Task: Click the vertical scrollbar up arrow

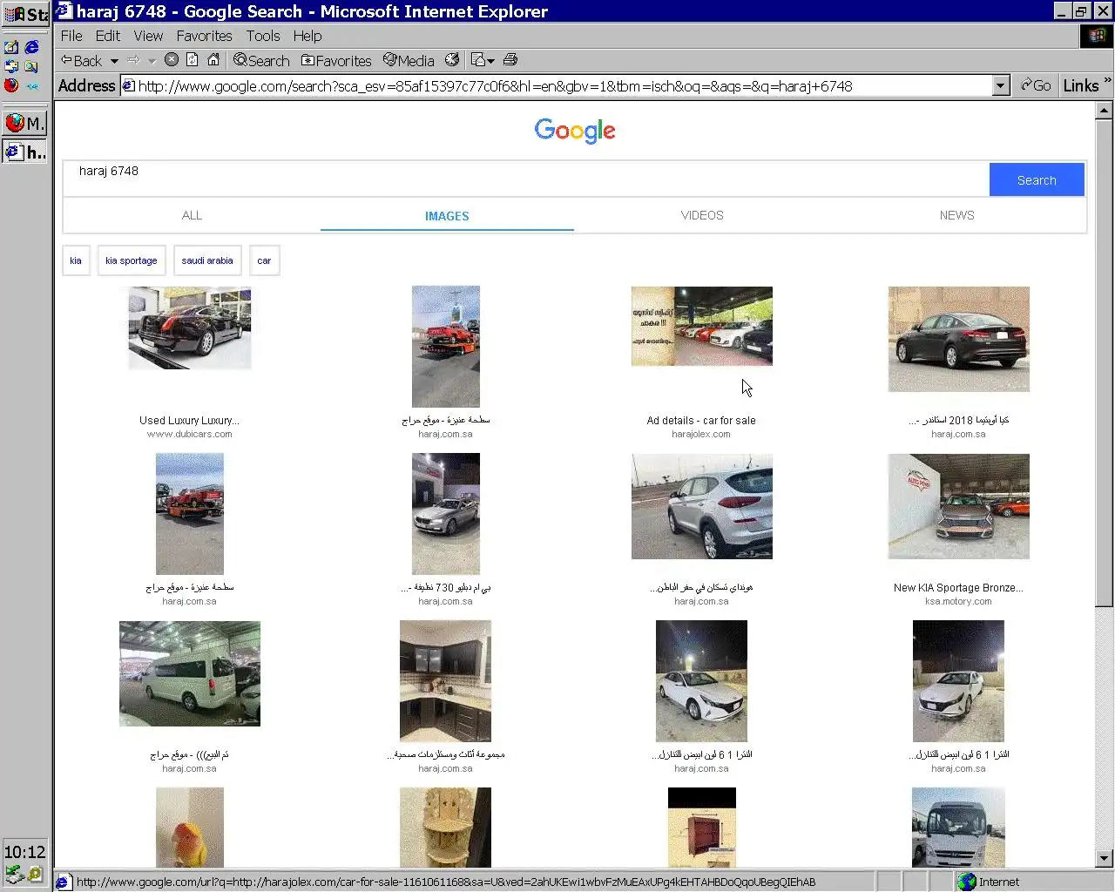Action: coord(1104,111)
